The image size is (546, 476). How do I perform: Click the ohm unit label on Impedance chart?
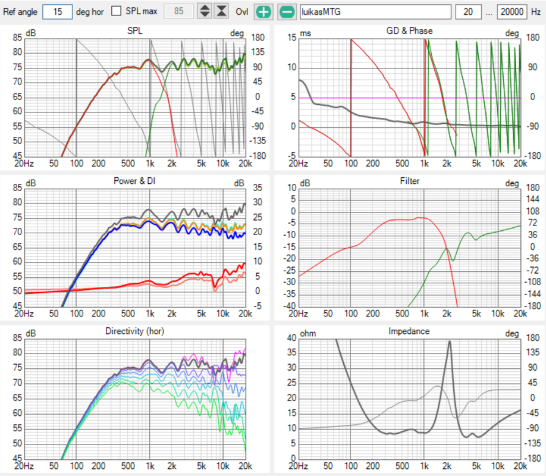click(308, 333)
